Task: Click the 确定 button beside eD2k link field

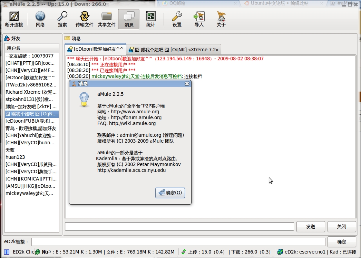Action: [342, 242]
